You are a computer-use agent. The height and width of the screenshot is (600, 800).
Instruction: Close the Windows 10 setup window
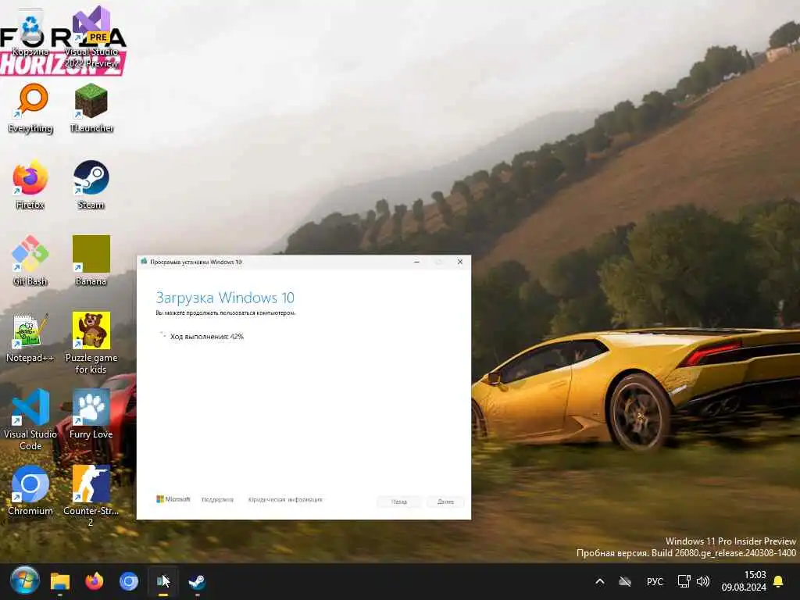click(x=459, y=262)
